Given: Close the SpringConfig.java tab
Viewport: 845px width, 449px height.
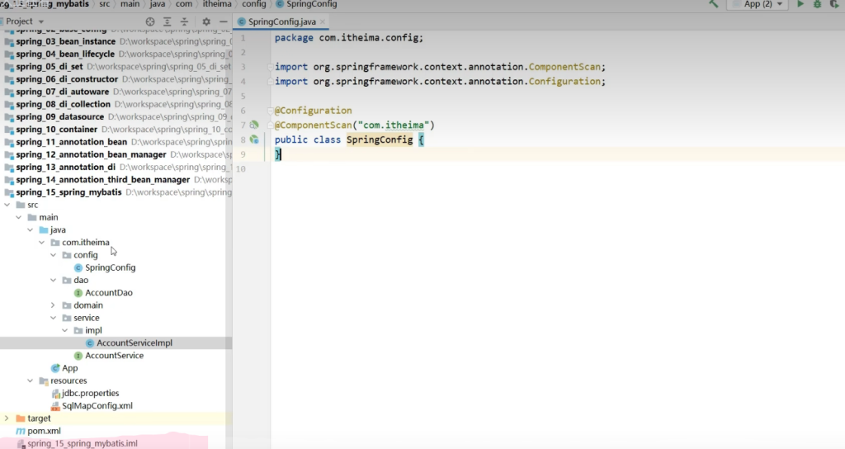Looking at the screenshot, I should point(321,21).
